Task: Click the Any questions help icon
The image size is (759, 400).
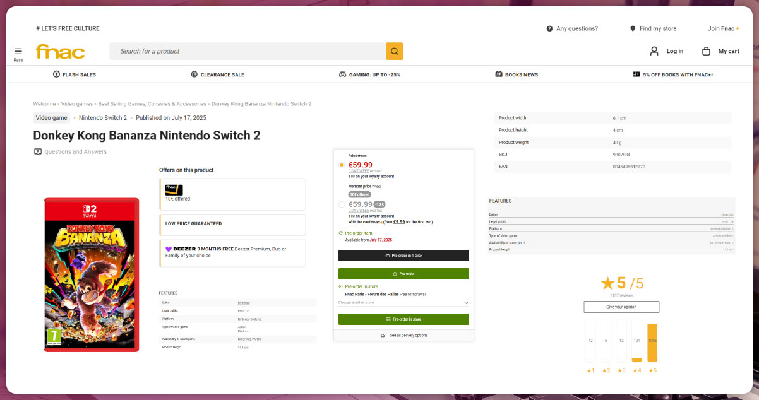Action: pos(549,28)
